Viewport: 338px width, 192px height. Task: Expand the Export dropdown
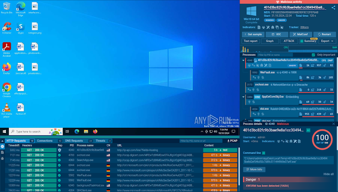pyautogui.click(x=327, y=41)
